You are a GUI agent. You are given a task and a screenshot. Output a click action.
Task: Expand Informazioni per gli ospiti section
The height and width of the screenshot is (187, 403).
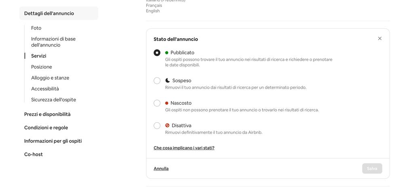point(53,141)
